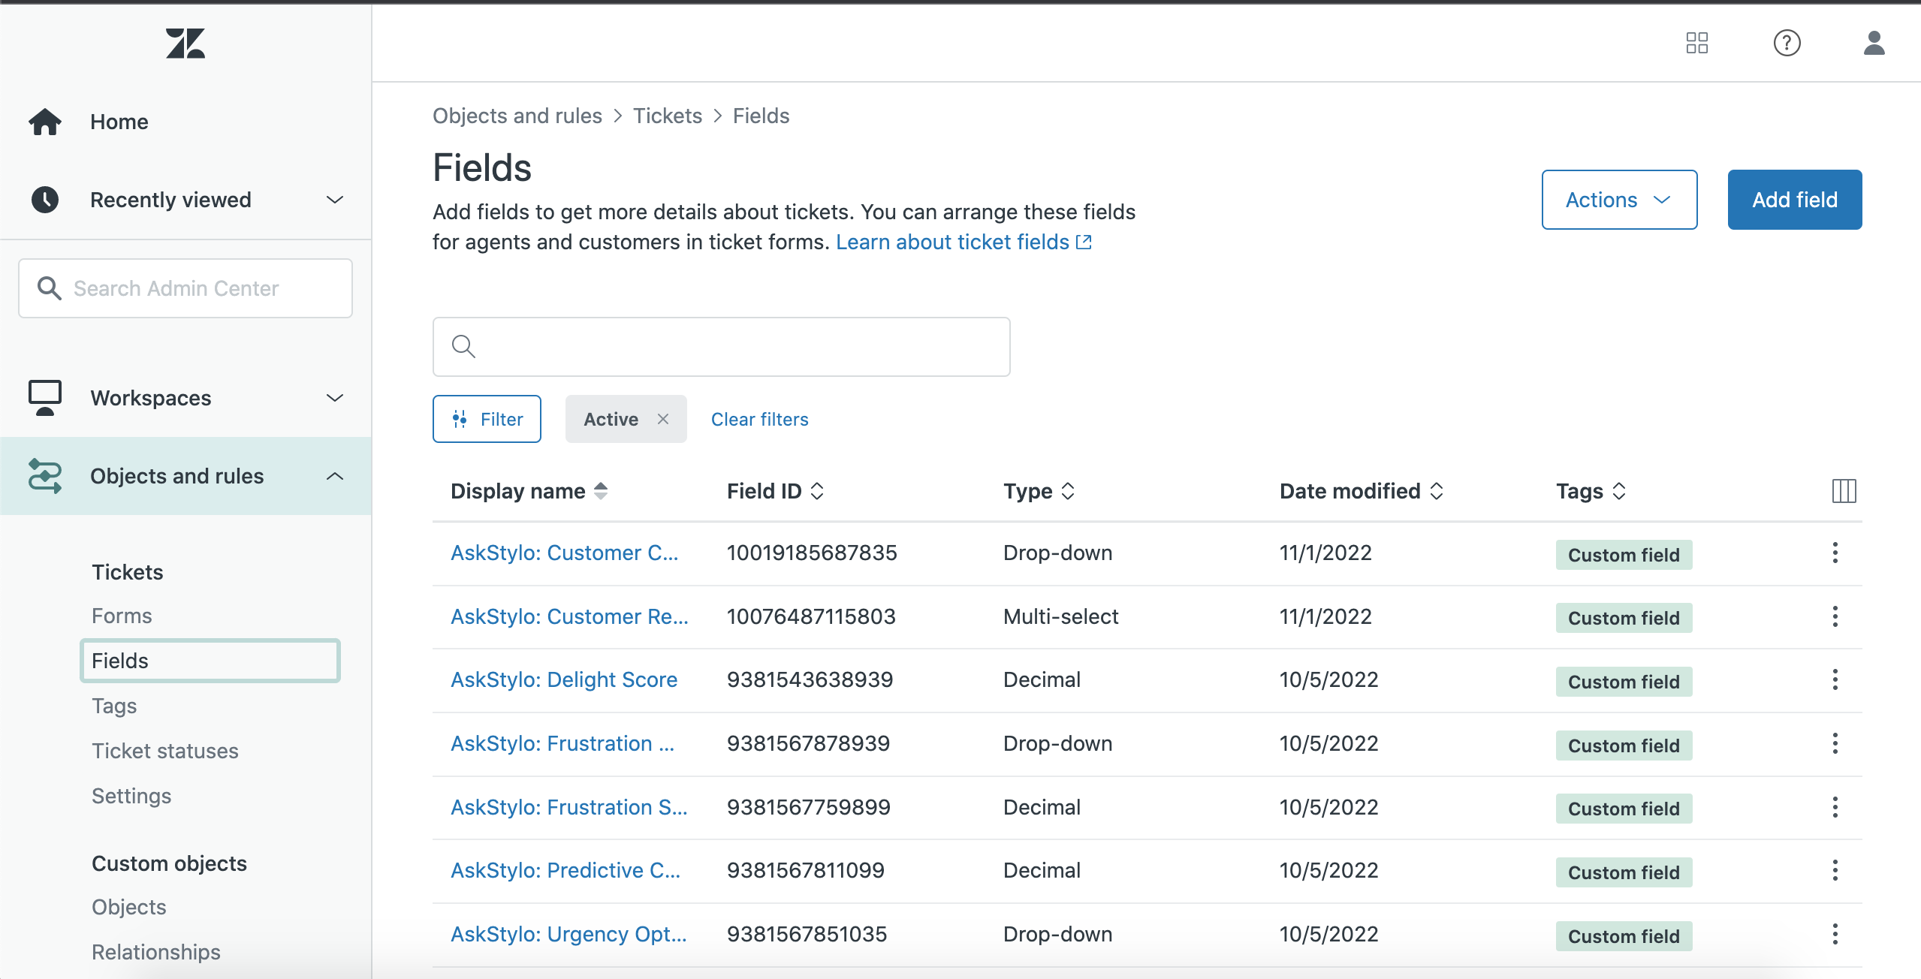
Task: Click the Zendesk logo
Action: (x=185, y=44)
